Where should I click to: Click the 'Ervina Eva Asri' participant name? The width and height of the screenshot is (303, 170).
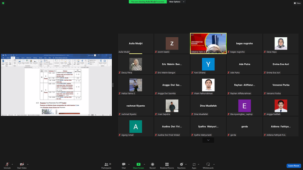(281, 64)
